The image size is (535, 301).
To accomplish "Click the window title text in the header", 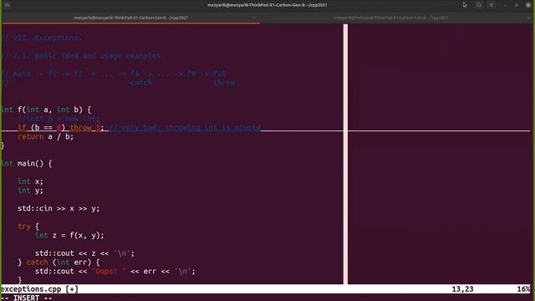I will (267, 5).
